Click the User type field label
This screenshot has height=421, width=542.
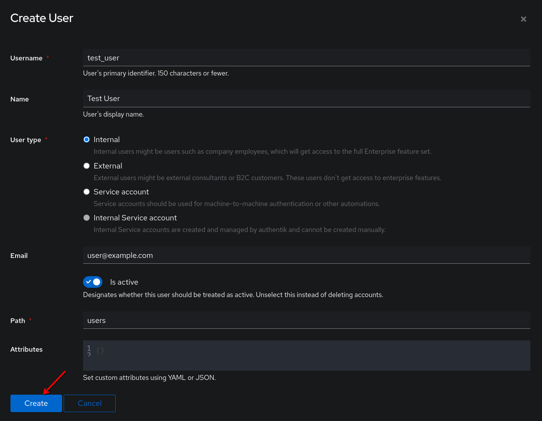[26, 140]
